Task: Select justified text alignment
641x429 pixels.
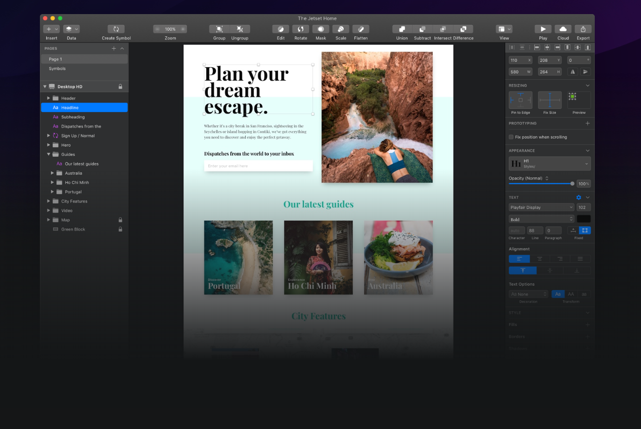Action: [581, 259]
